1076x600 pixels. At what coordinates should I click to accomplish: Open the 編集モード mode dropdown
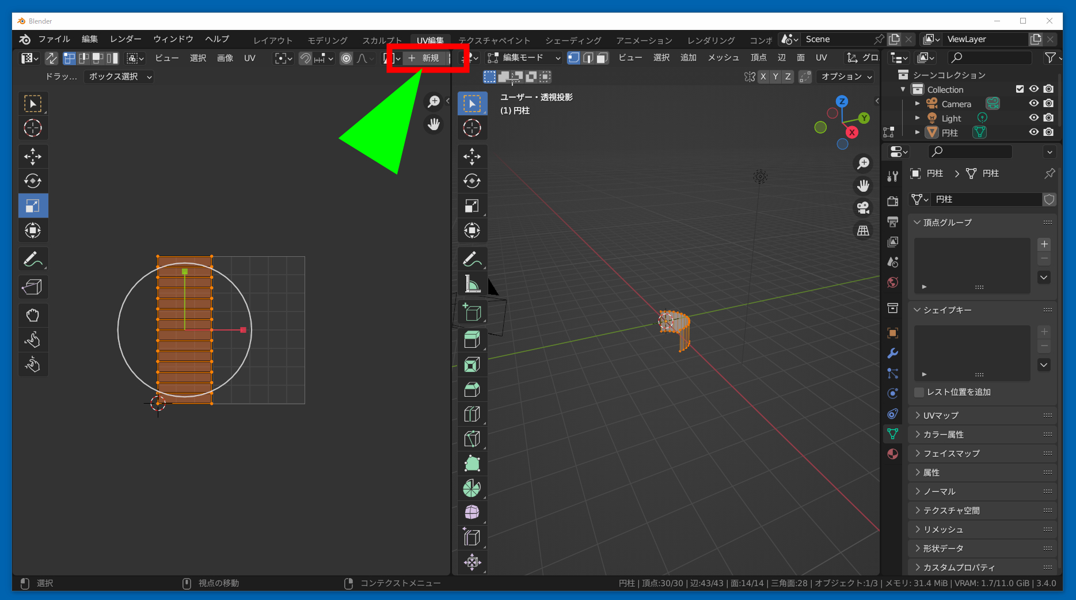pyautogui.click(x=524, y=58)
